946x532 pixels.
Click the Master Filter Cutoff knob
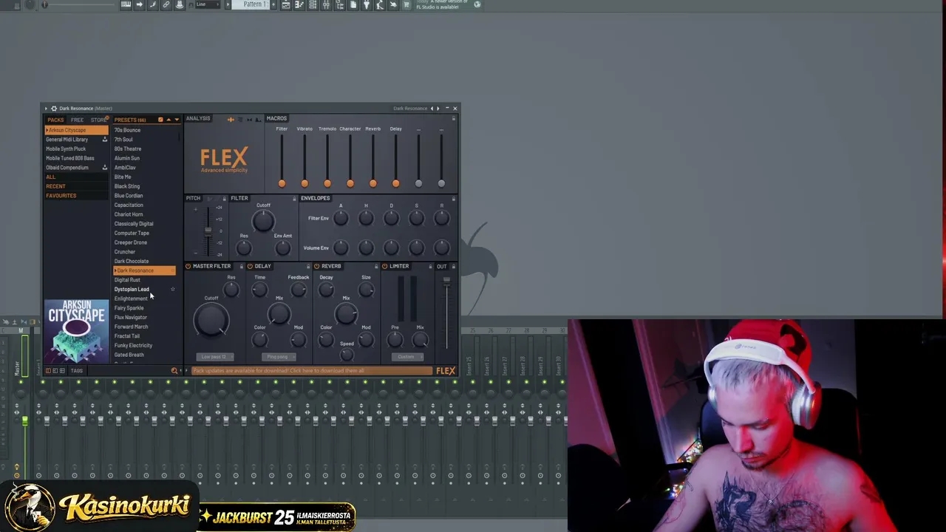point(211,321)
